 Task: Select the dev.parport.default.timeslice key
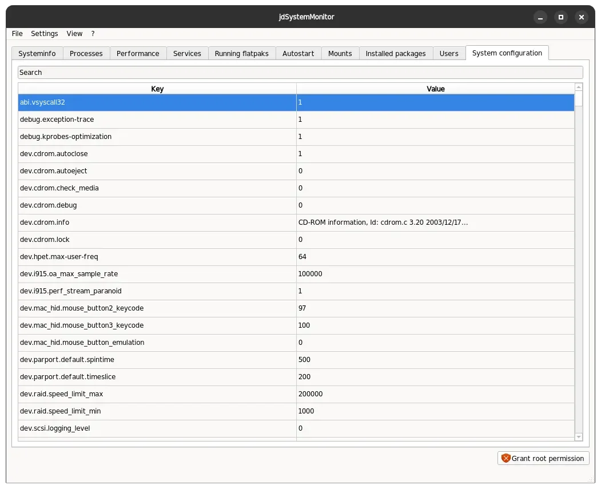(157, 377)
